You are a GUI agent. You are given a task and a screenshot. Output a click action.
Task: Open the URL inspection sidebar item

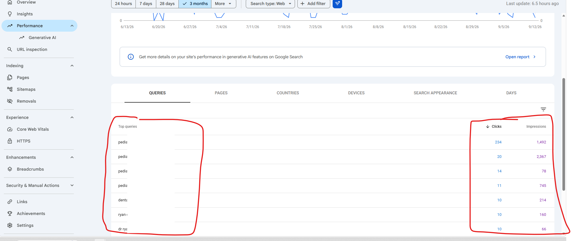[x=32, y=49]
